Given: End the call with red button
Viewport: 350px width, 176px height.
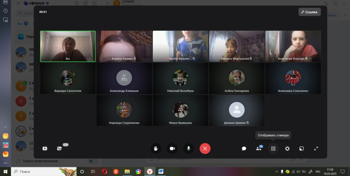Looking at the screenshot, I should pos(205,148).
